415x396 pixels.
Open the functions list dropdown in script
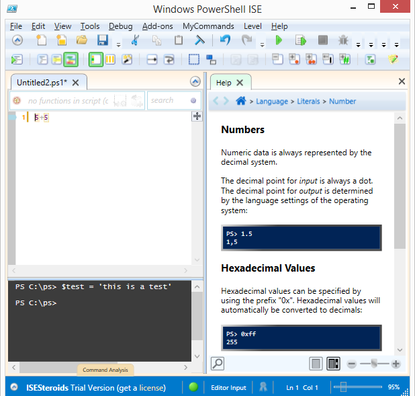[x=68, y=101]
